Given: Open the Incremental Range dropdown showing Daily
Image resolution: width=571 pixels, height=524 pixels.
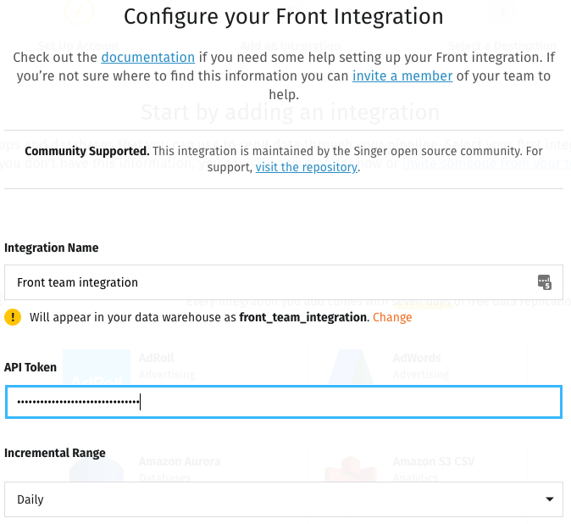Looking at the screenshot, I should (284, 499).
